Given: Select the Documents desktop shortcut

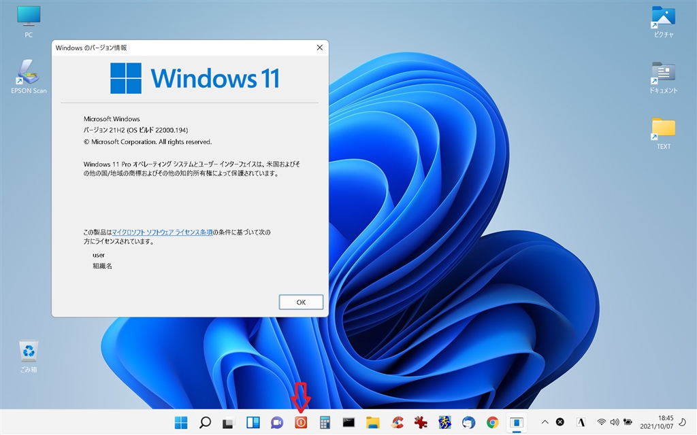Looking at the screenshot, I should click(x=663, y=77).
